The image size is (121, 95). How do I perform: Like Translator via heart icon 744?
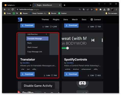click(x=52, y=75)
